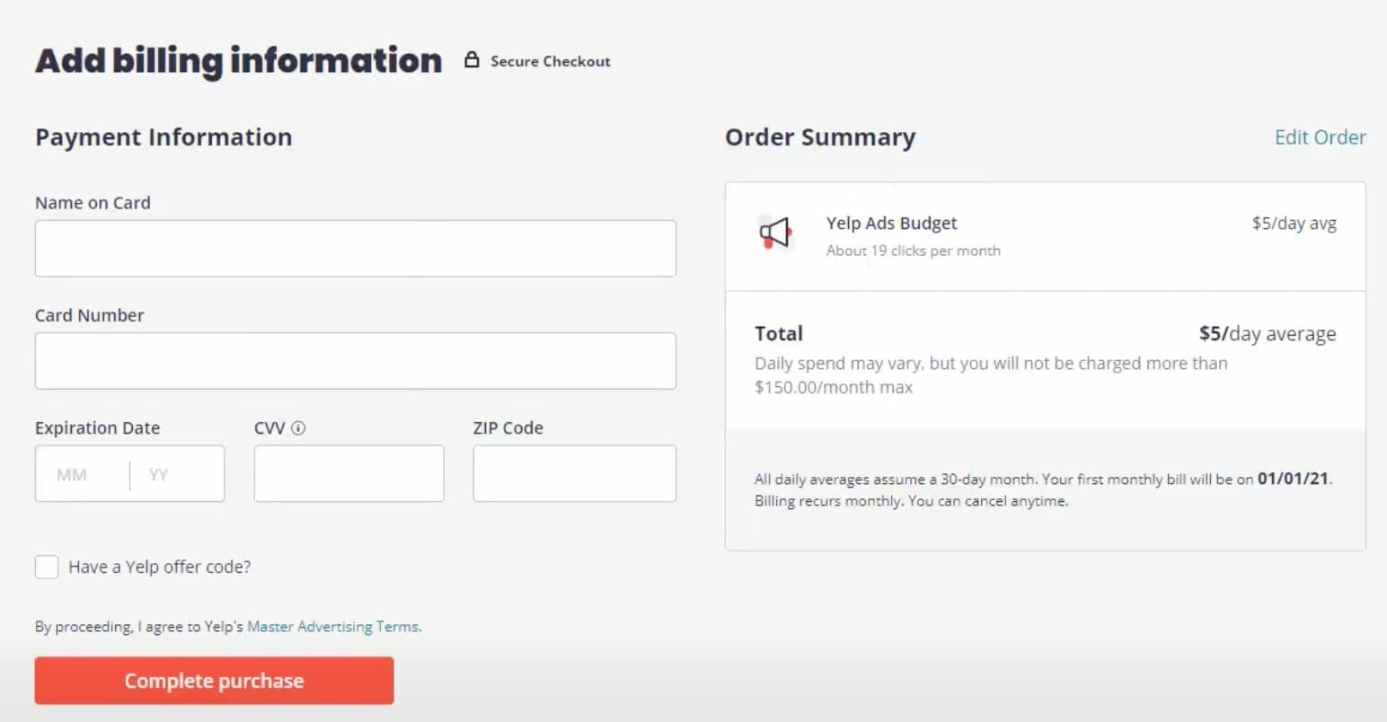
Task: Select the CVV entry box
Action: pyautogui.click(x=349, y=473)
